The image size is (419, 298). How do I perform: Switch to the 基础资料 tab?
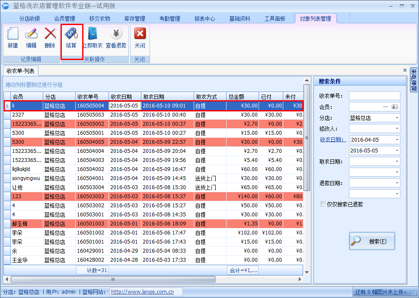[240, 19]
